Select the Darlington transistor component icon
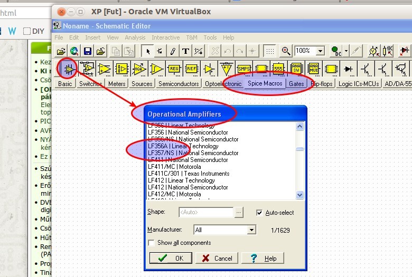The height and width of the screenshot is (277, 412). point(400,69)
